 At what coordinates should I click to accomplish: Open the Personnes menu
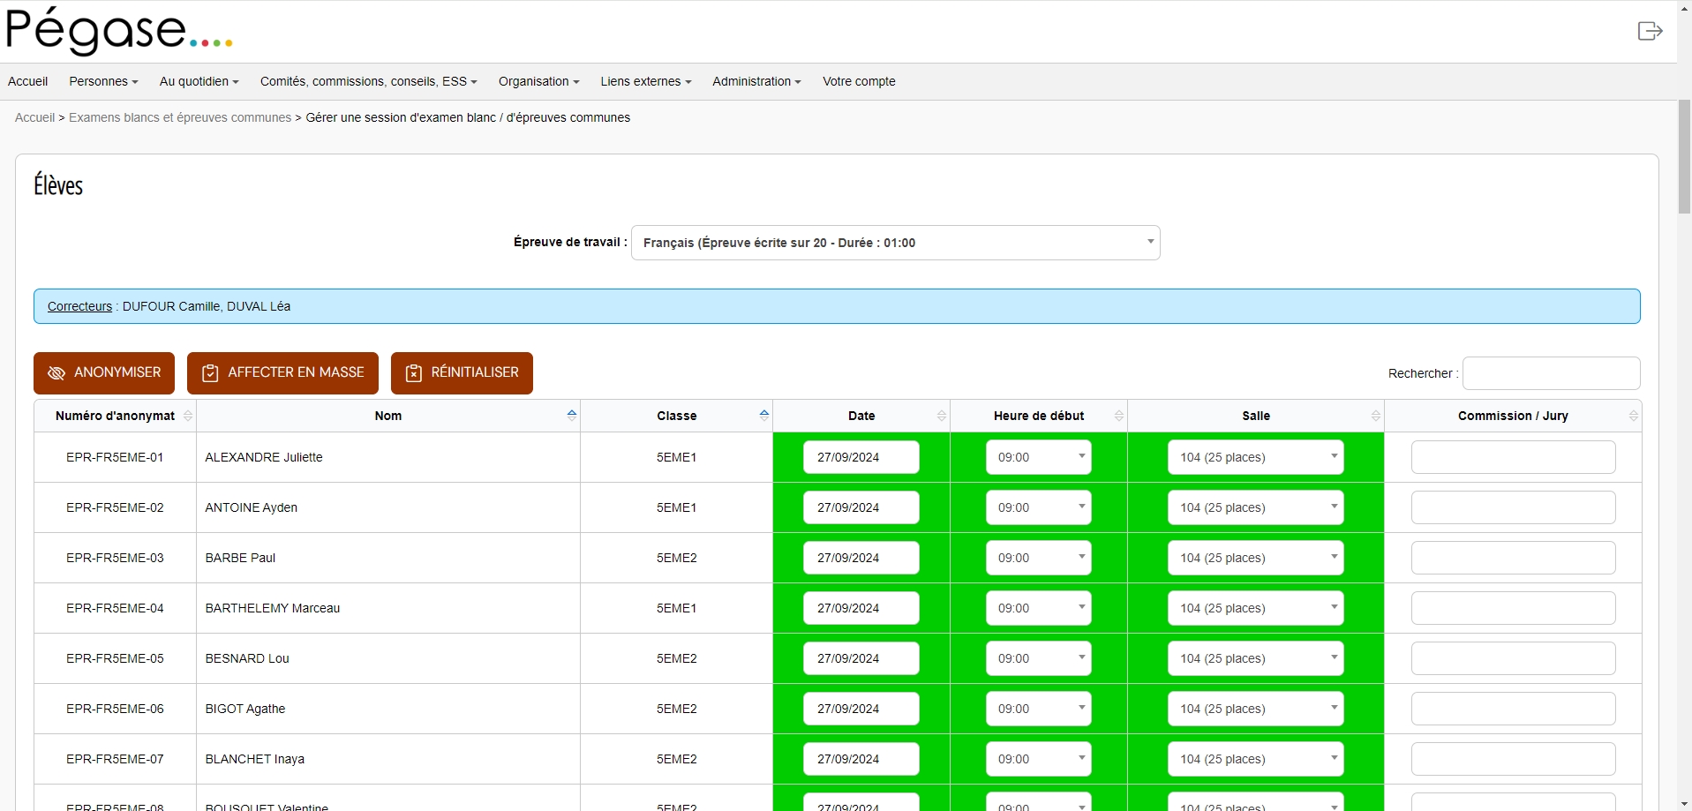[x=103, y=81]
